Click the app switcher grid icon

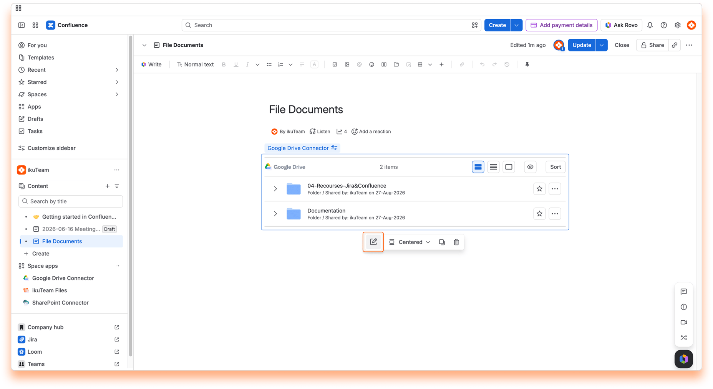(35, 25)
